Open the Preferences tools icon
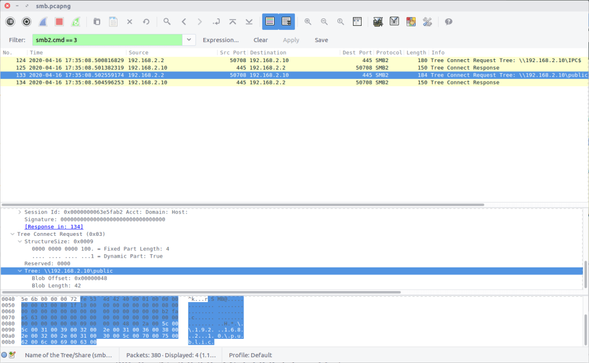Viewport: 589px width, 363px height. (x=427, y=22)
